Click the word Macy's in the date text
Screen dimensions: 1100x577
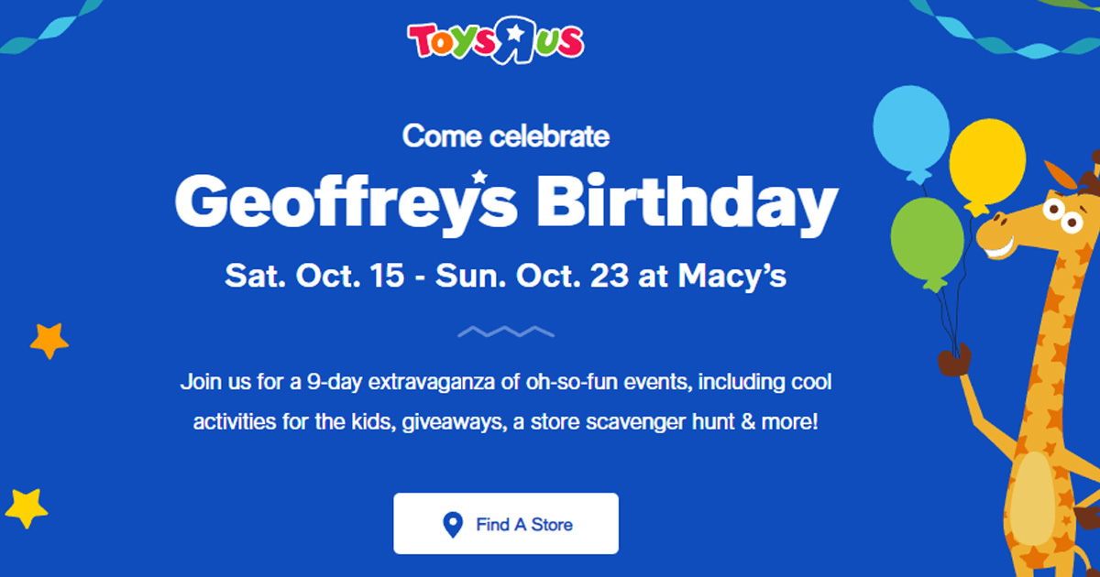[733, 273]
